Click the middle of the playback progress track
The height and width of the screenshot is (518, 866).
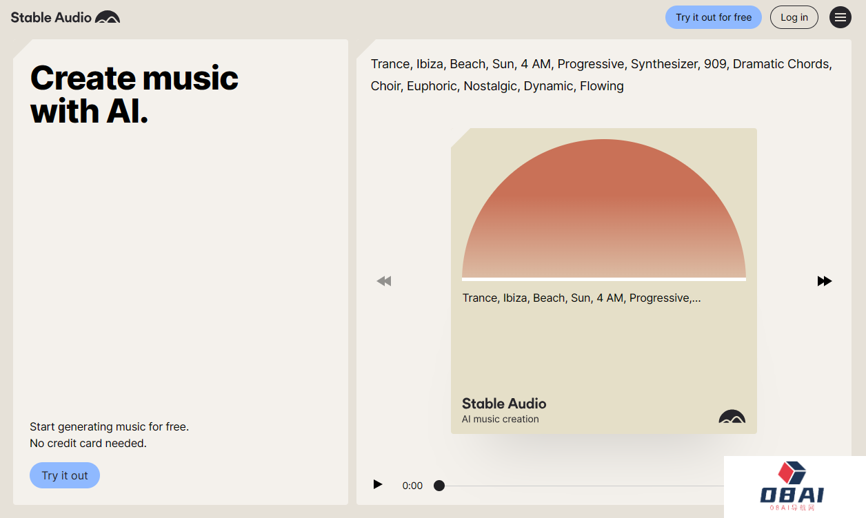coord(581,486)
